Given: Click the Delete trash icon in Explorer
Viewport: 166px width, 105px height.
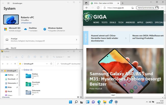Looking at the screenshot, I should point(47,57).
